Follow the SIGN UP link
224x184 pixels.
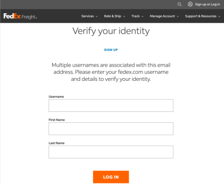coord(111,50)
